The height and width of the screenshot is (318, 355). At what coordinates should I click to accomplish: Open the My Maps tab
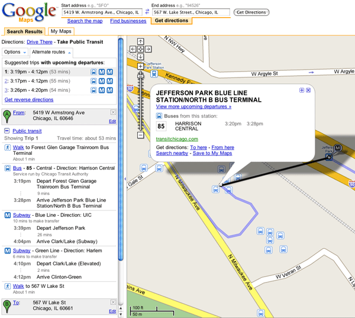[61, 31]
